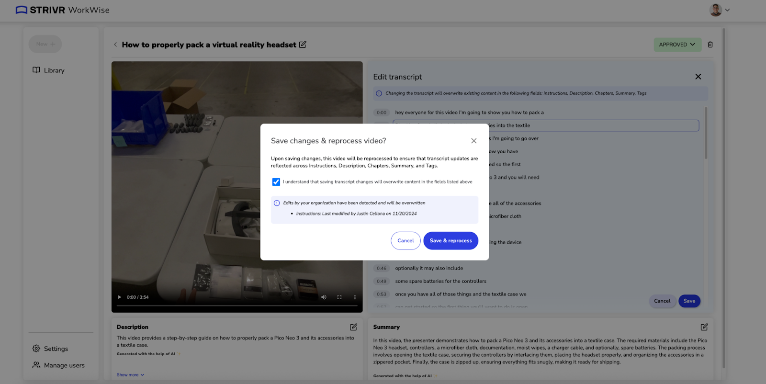Image resolution: width=766 pixels, height=384 pixels.
Task: Click the Settings gear icon
Action: click(x=36, y=349)
